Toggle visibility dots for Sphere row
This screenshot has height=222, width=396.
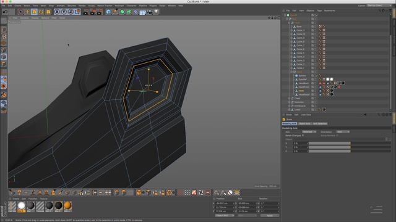click(x=315, y=75)
